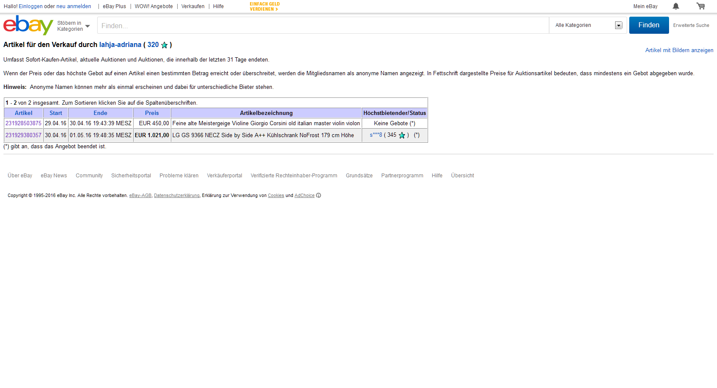The width and height of the screenshot is (717, 388).
Task: Click the violin item title text
Action: click(x=266, y=123)
